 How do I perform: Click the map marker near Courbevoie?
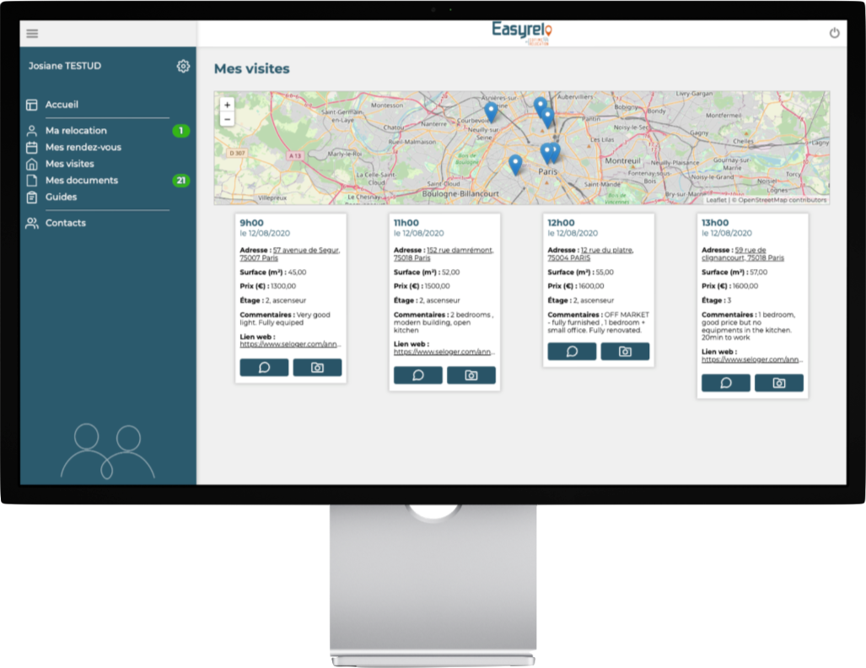coord(491,110)
